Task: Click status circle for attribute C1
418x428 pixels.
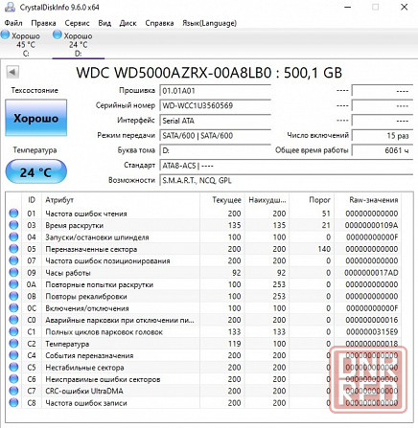Action: point(13,331)
